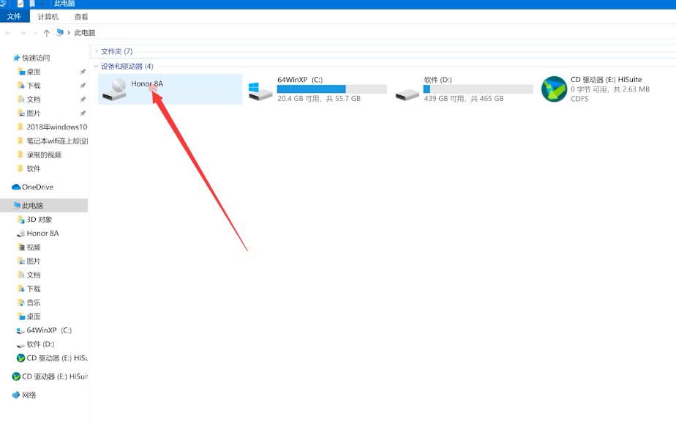Click the Up arrow navigation button
Viewport: 676px width, 424px height.
pyautogui.click(x=47, y=33)
